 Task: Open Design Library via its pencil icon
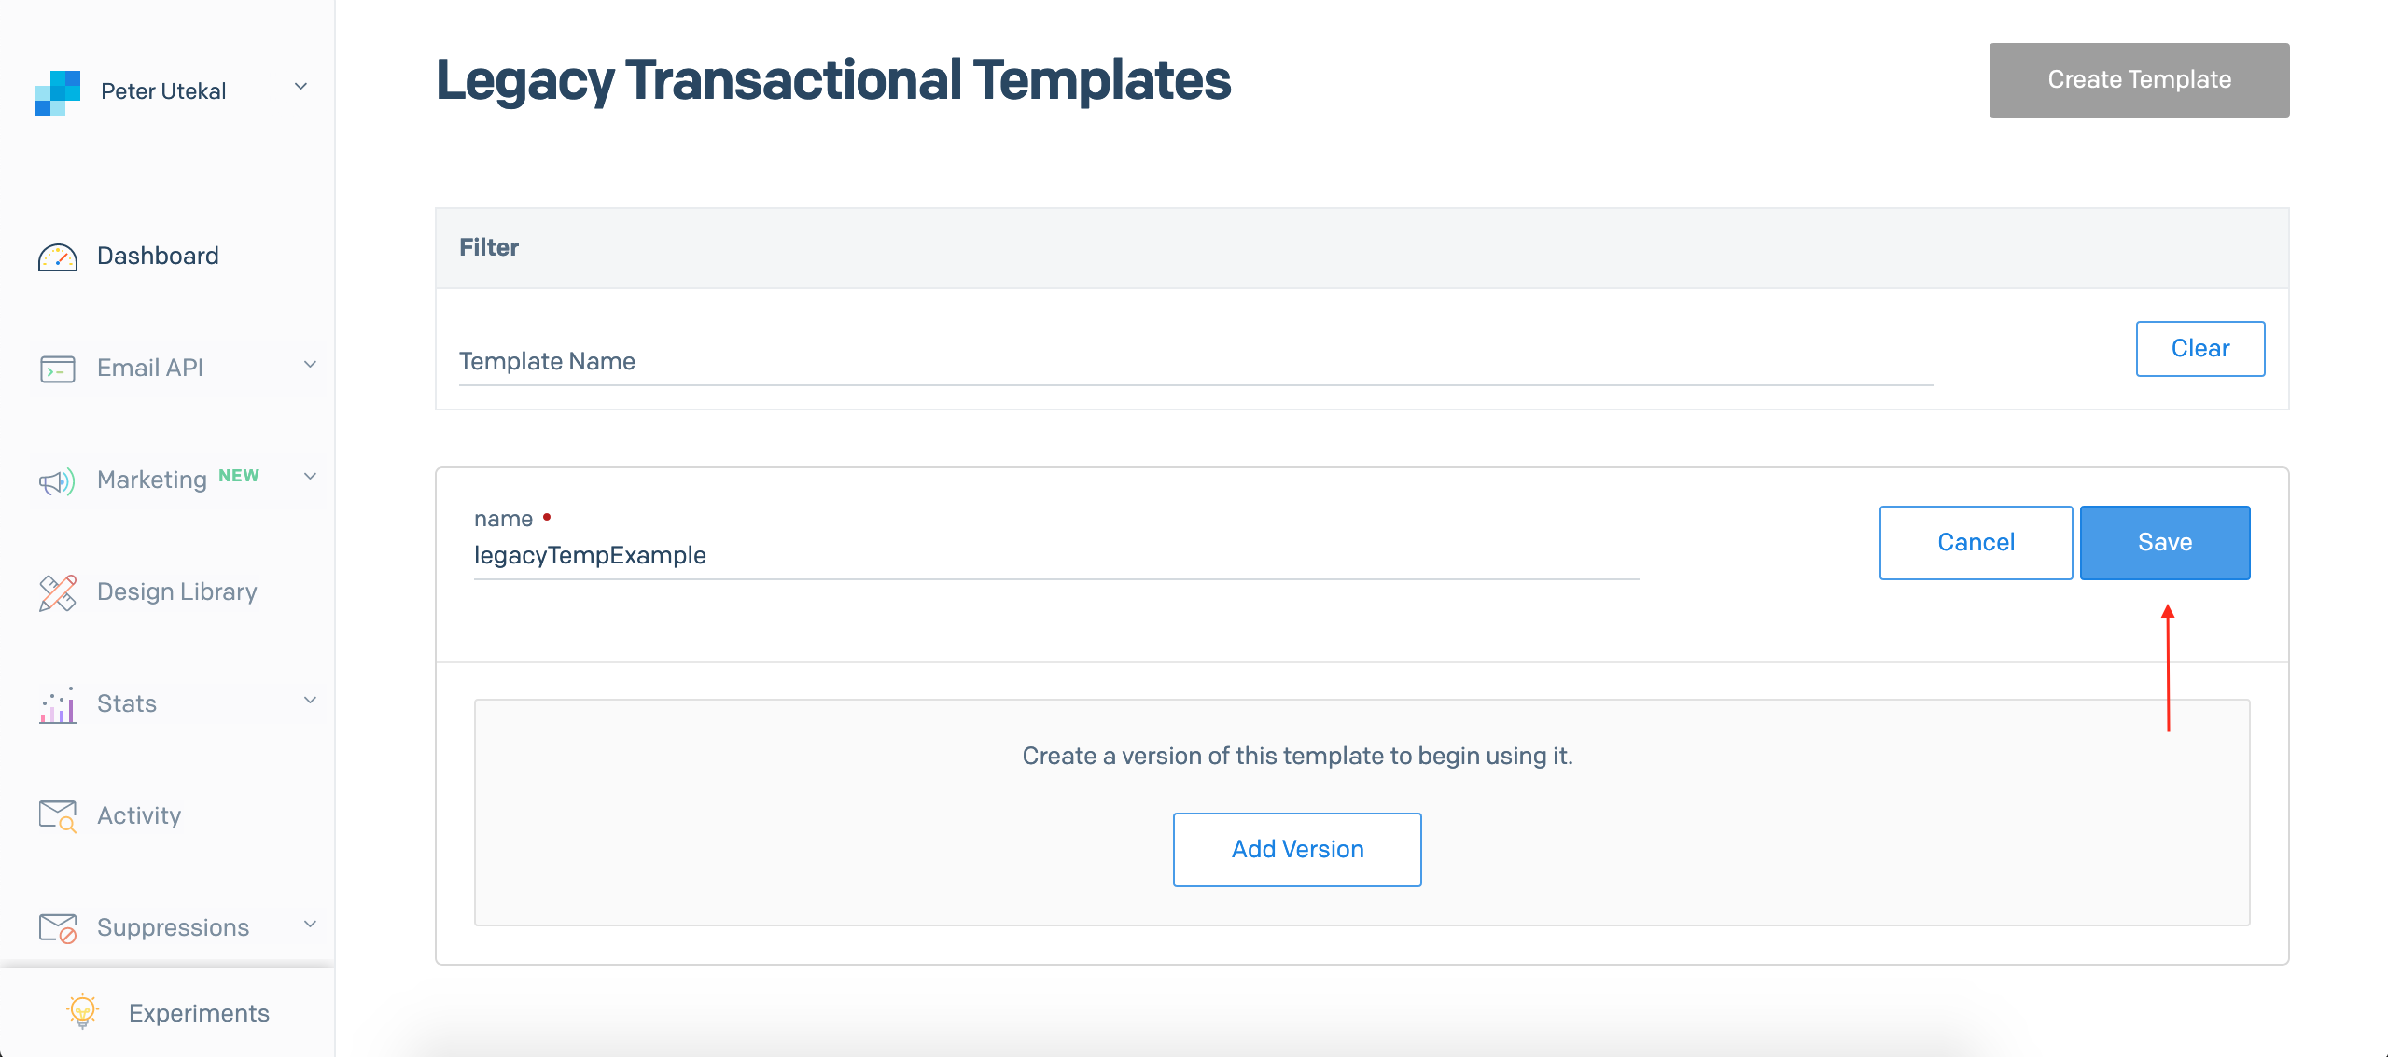pos(57,591)
